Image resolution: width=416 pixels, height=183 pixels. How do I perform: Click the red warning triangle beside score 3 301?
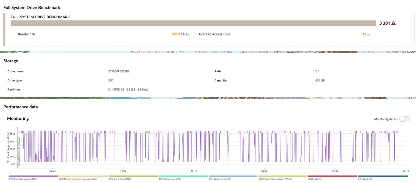click(394, 23)
